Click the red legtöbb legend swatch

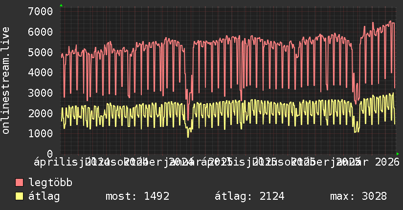[20, 183]
